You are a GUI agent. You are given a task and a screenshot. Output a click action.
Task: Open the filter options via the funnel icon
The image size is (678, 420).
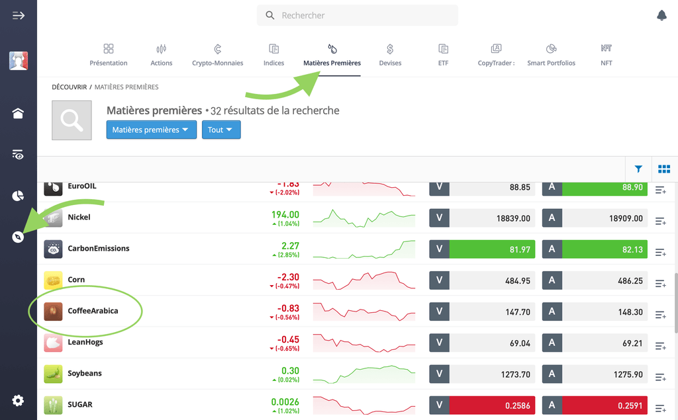click(638, 169)
